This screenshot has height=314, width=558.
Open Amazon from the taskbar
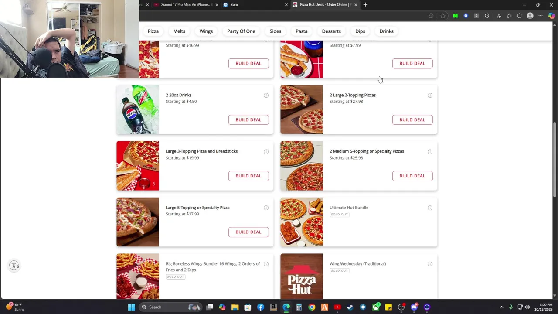(273, 307)
